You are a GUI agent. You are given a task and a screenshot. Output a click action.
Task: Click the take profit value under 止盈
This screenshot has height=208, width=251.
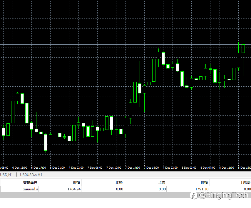pos(162,189)
